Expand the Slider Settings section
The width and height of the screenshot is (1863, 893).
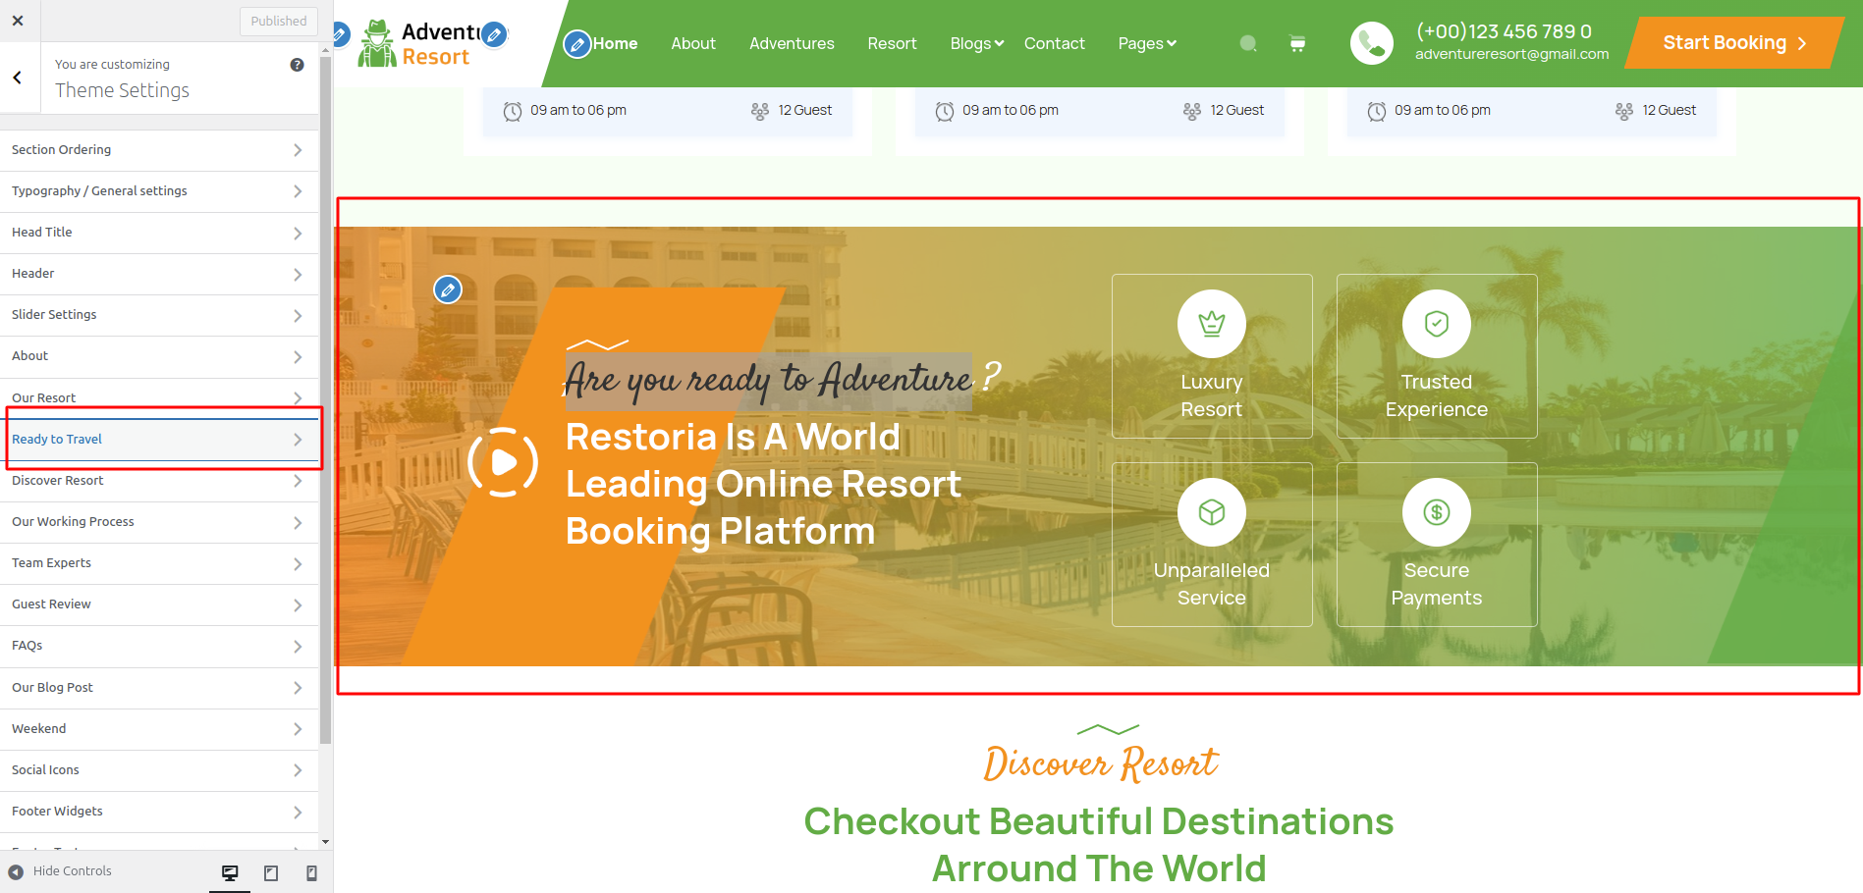[159, 315]
